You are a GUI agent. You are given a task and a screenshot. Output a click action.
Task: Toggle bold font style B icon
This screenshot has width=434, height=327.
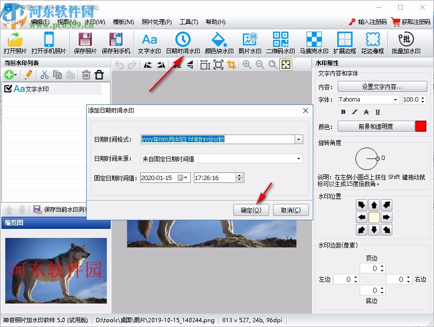[343, 112]
